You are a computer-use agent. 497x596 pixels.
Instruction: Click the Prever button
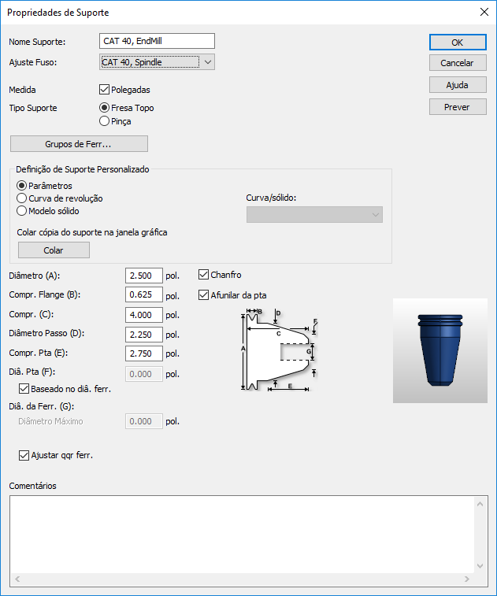(458, 107)
